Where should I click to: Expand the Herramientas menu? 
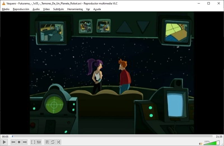click(x=75, y=9)
